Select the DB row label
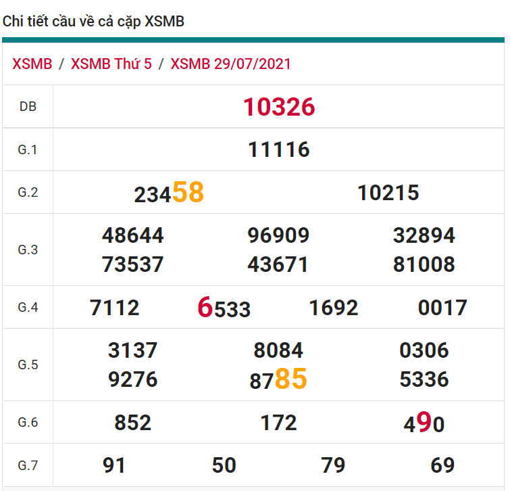510x491 pixels. (28, 107)
